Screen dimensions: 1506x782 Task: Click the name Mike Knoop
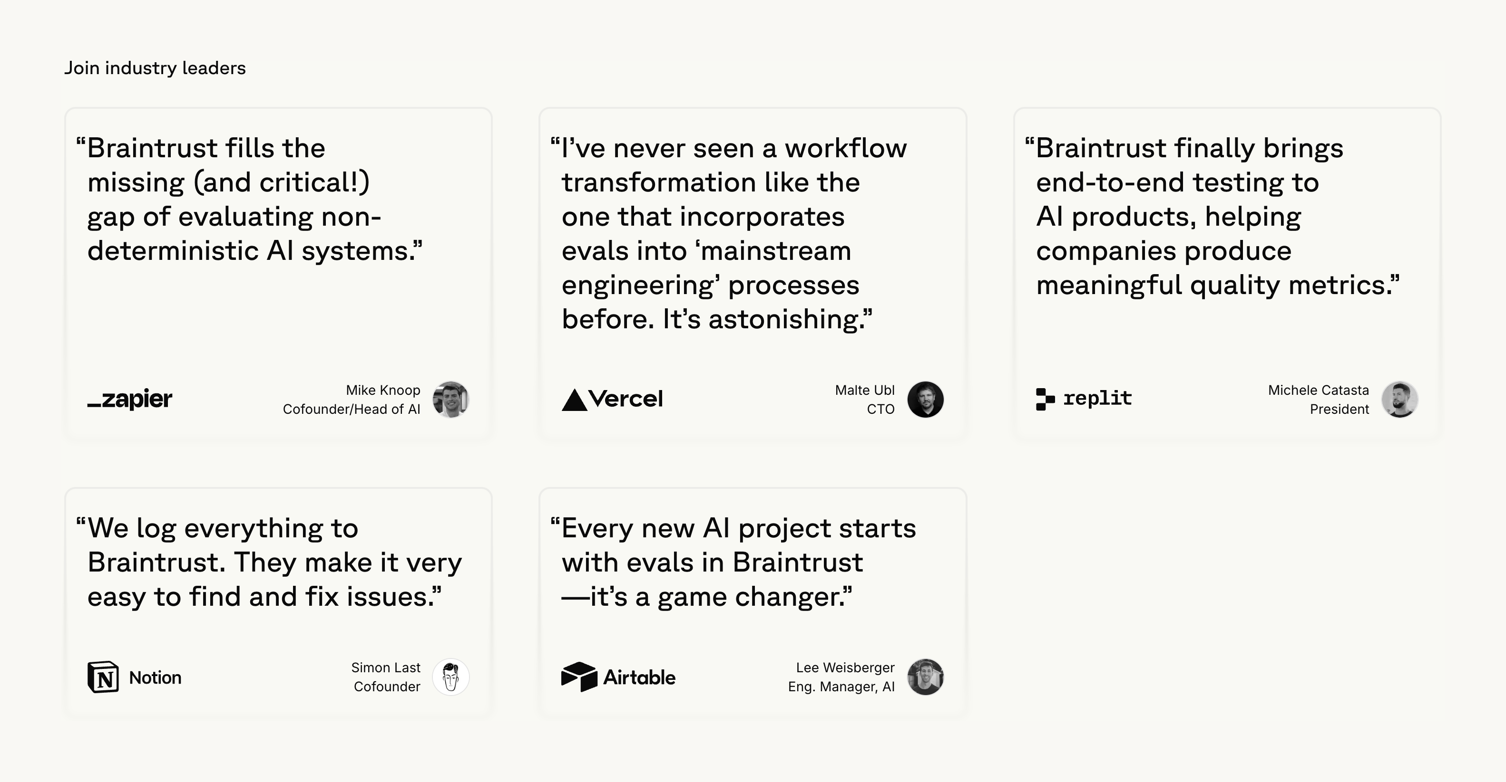[x=383, y=390]
